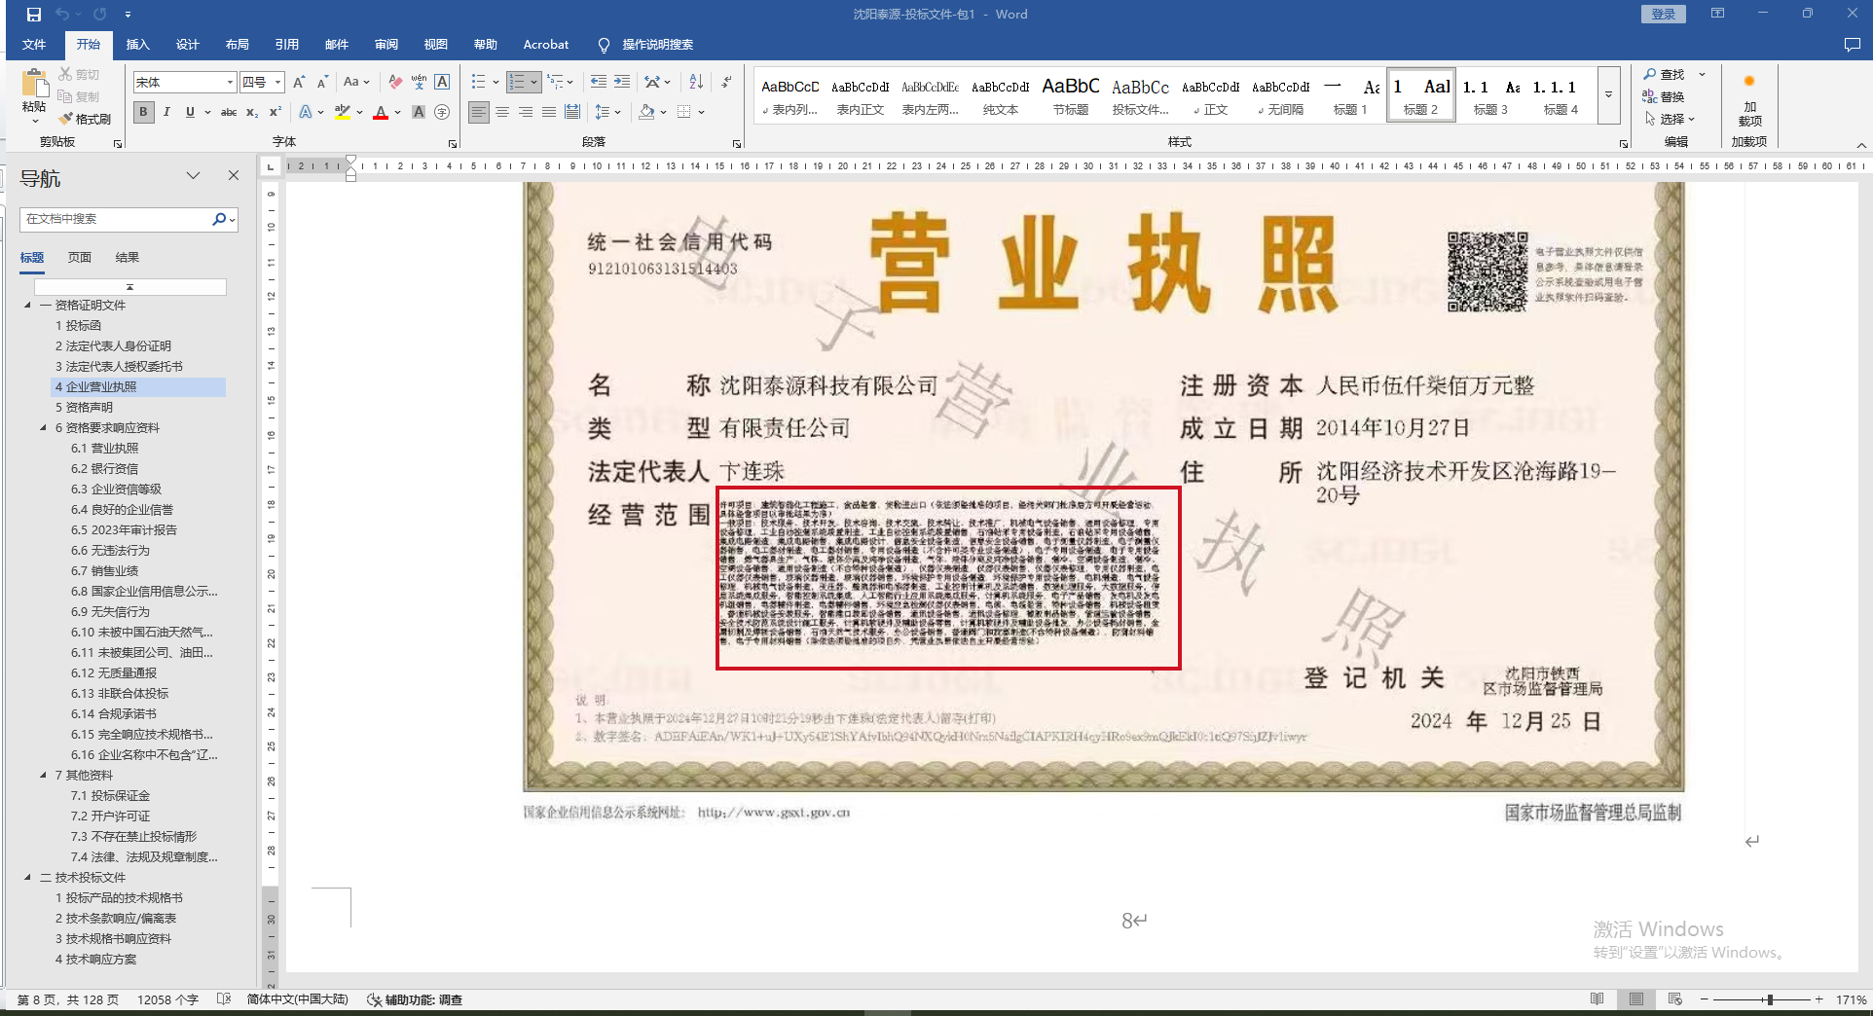
Task: Open the 审阅 (Review) ribbon tab
Action: coord(386,45)
